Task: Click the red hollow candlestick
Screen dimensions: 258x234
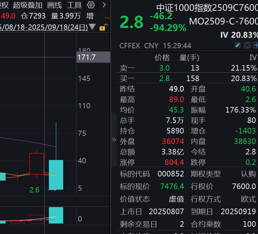Action: (36, 163)
